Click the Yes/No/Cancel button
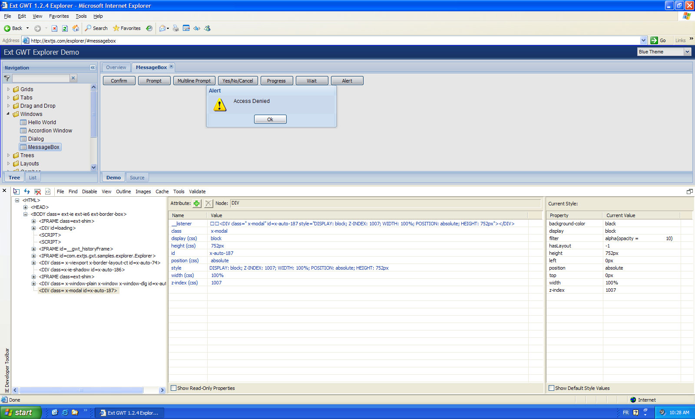This screenshot has width=695, height=419. coord(238,81)
